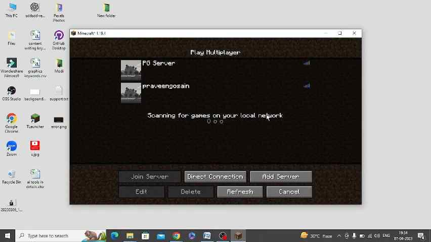Open Mail app from taskbar

point(161,235)
